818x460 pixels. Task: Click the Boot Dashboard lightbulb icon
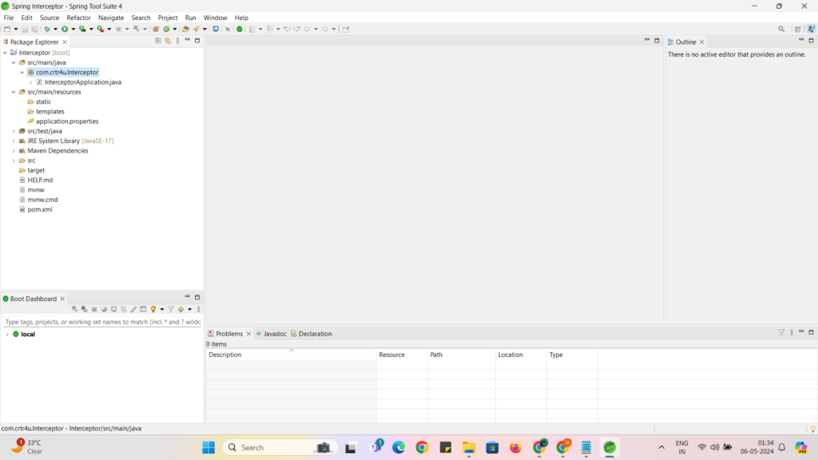(153, 309)
